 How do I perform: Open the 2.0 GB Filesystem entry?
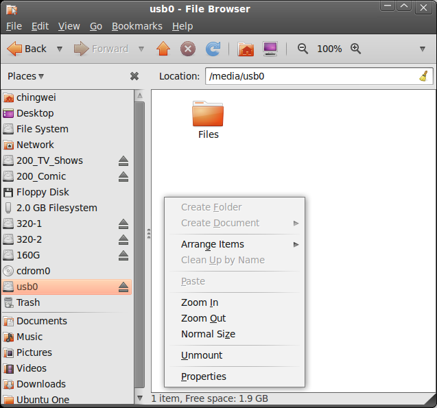point(67,208)
